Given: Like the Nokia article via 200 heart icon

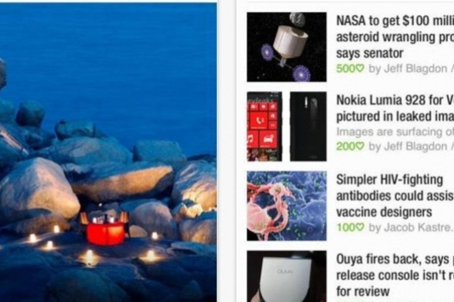Looking at the screenshot, I should click(350, 146).
